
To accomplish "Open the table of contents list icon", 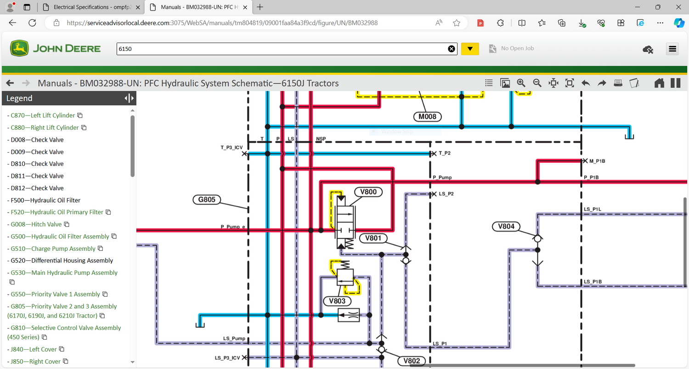I will [x=489, y=83].
